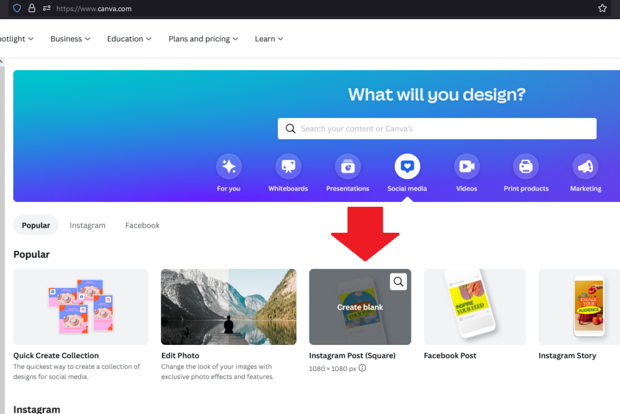Click the search your content input field
The image size is (620, 414).
437,128
